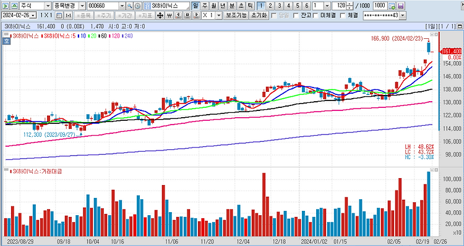
Task: Click the black 60 moving average legend
Action: pyautogui.click(x=103, y=36)
